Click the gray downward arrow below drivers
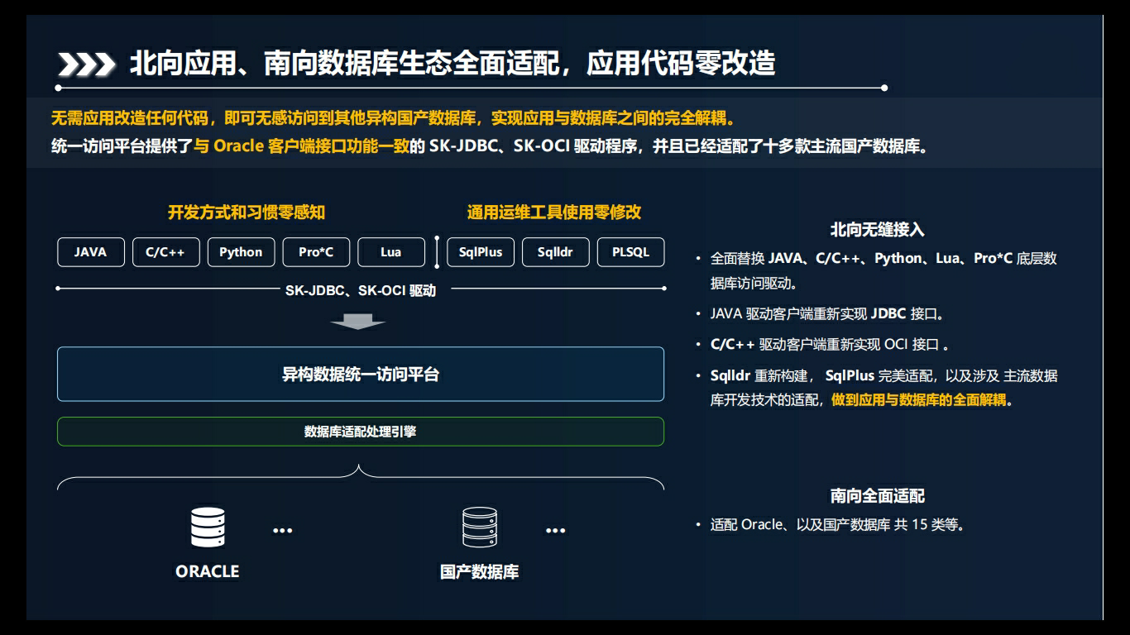Viewport: 1130px width, 635px height. click(357, 322)
